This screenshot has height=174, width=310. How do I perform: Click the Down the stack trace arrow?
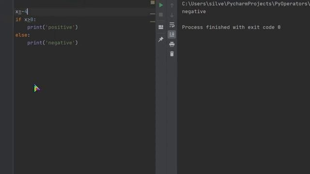tap(172, 15)
